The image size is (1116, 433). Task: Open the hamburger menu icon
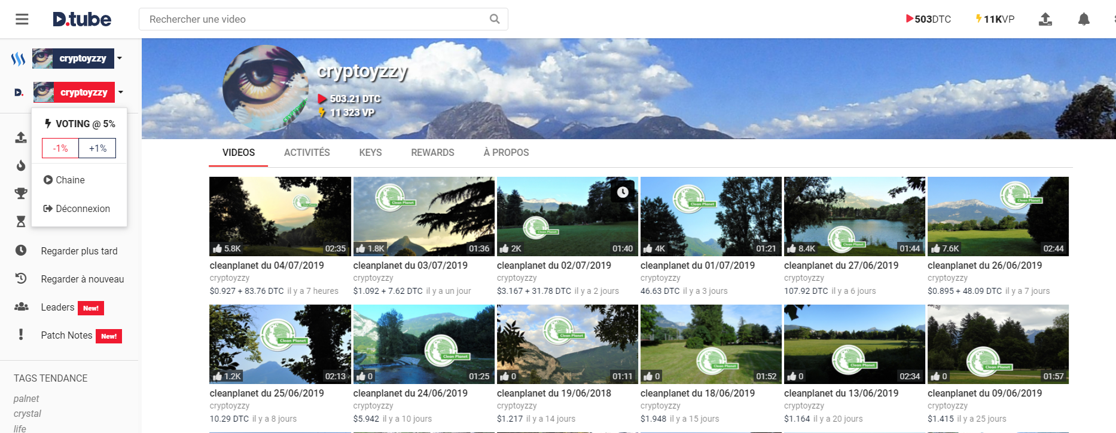[22, 19]
